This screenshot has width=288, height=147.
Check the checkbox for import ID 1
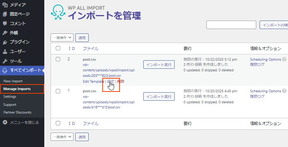tap(58, 91)
